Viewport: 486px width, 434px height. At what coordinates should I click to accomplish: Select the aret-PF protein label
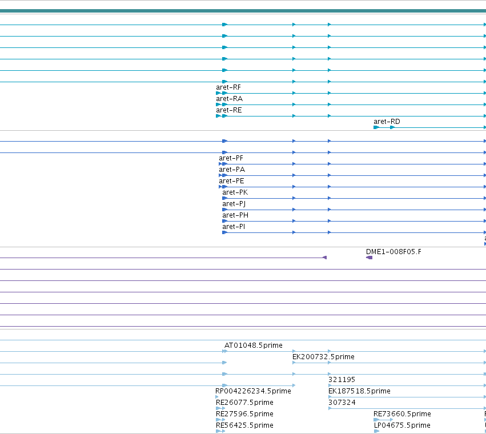click(x=231, y=158)
